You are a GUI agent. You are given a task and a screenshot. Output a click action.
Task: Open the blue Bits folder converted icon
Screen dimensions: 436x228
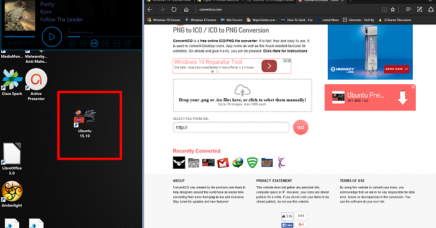click(267, 163)
